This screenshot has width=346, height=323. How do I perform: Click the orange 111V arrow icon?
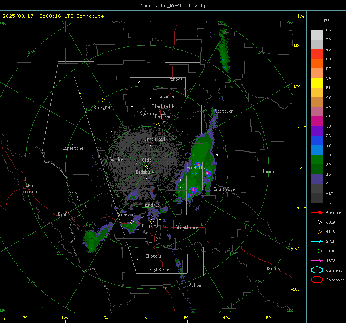click(317, 232)
